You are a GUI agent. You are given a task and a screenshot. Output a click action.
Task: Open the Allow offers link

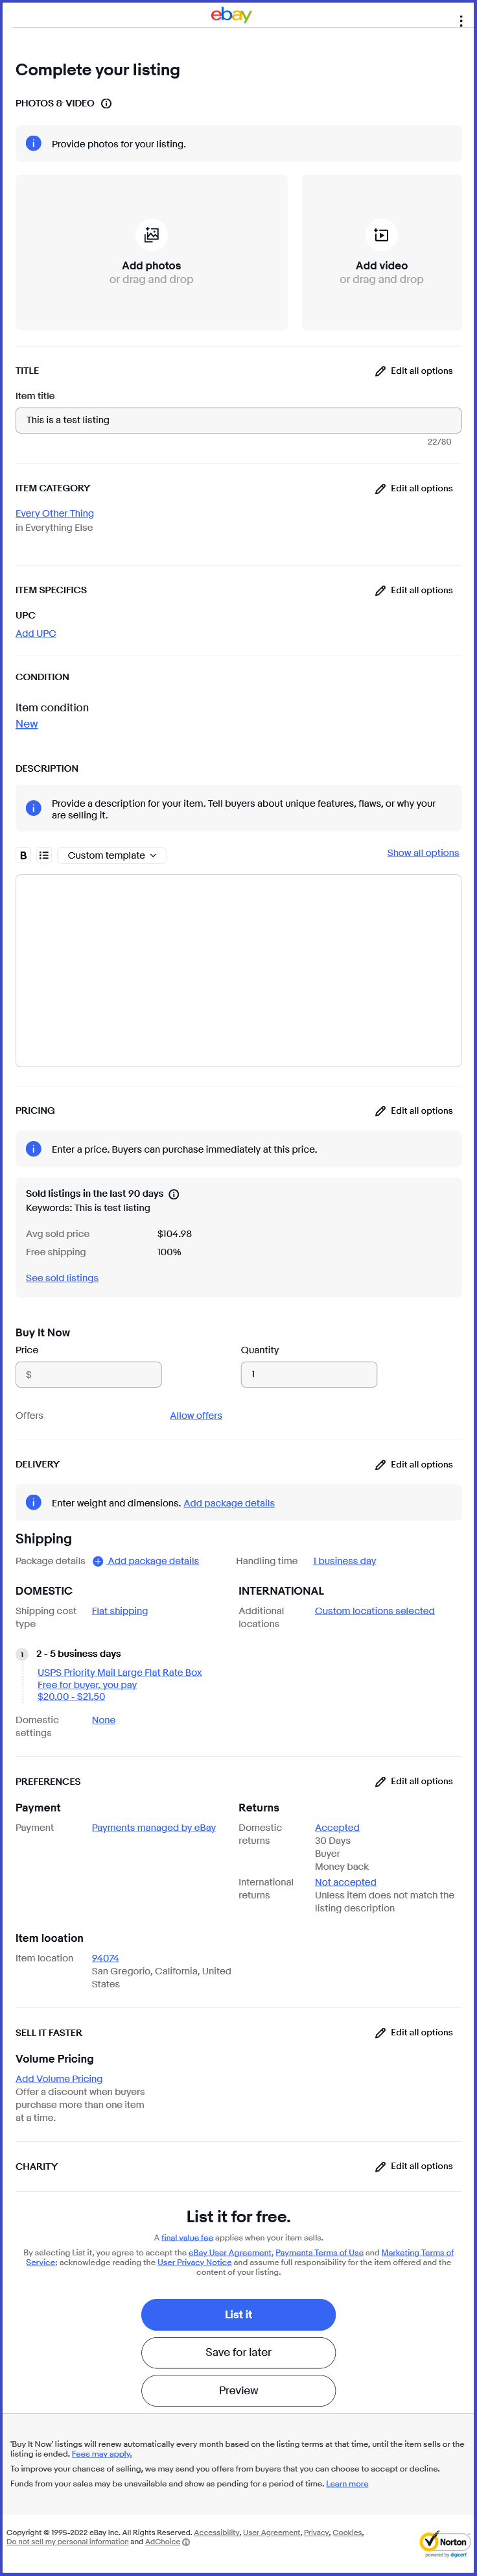tap(196, 1415)
